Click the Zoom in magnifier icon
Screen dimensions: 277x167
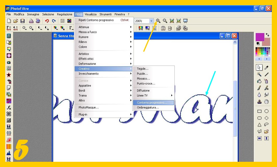(x=158, y=21)
